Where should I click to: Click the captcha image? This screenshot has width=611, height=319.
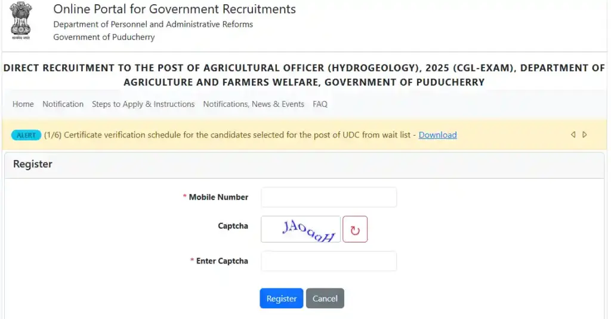pos(301,229)
